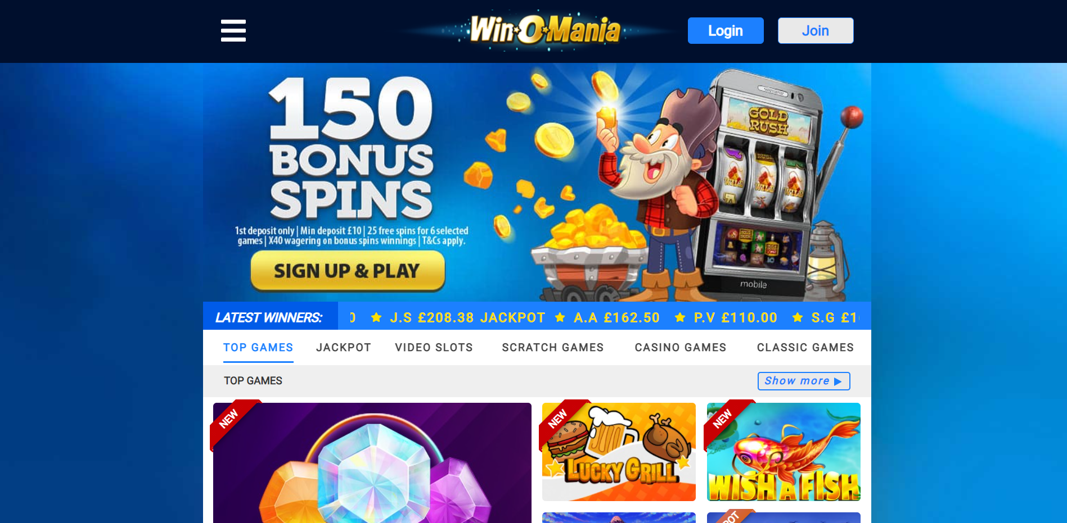Select the Classic Games tab

pos(805,348)
